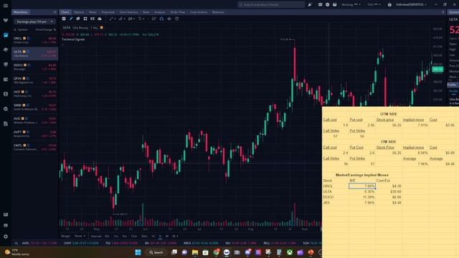Open the weather widget in taskbar
The height and width of the screenshot is (258, 459).
tap(17, 252)
